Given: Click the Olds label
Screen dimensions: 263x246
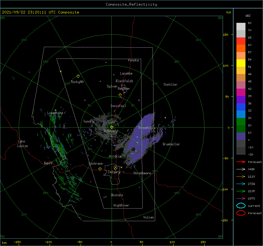Looking at the screenshot, I should 111,122.
